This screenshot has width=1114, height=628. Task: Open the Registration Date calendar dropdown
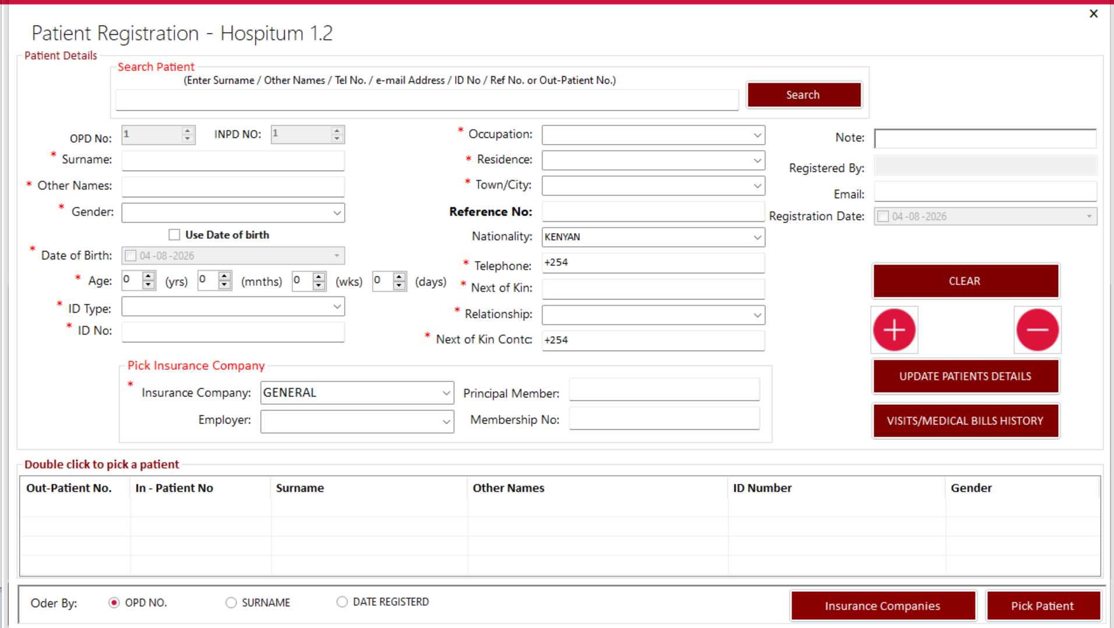click(1089, 217)
